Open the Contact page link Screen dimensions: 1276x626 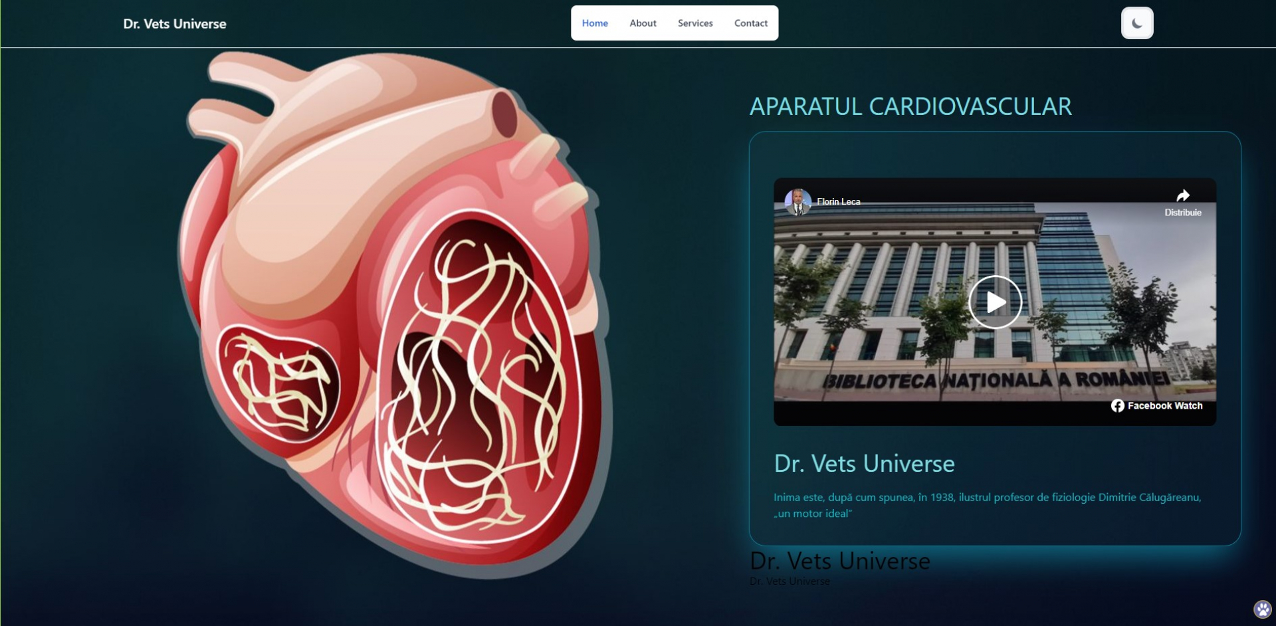click(x=751, y=23)
